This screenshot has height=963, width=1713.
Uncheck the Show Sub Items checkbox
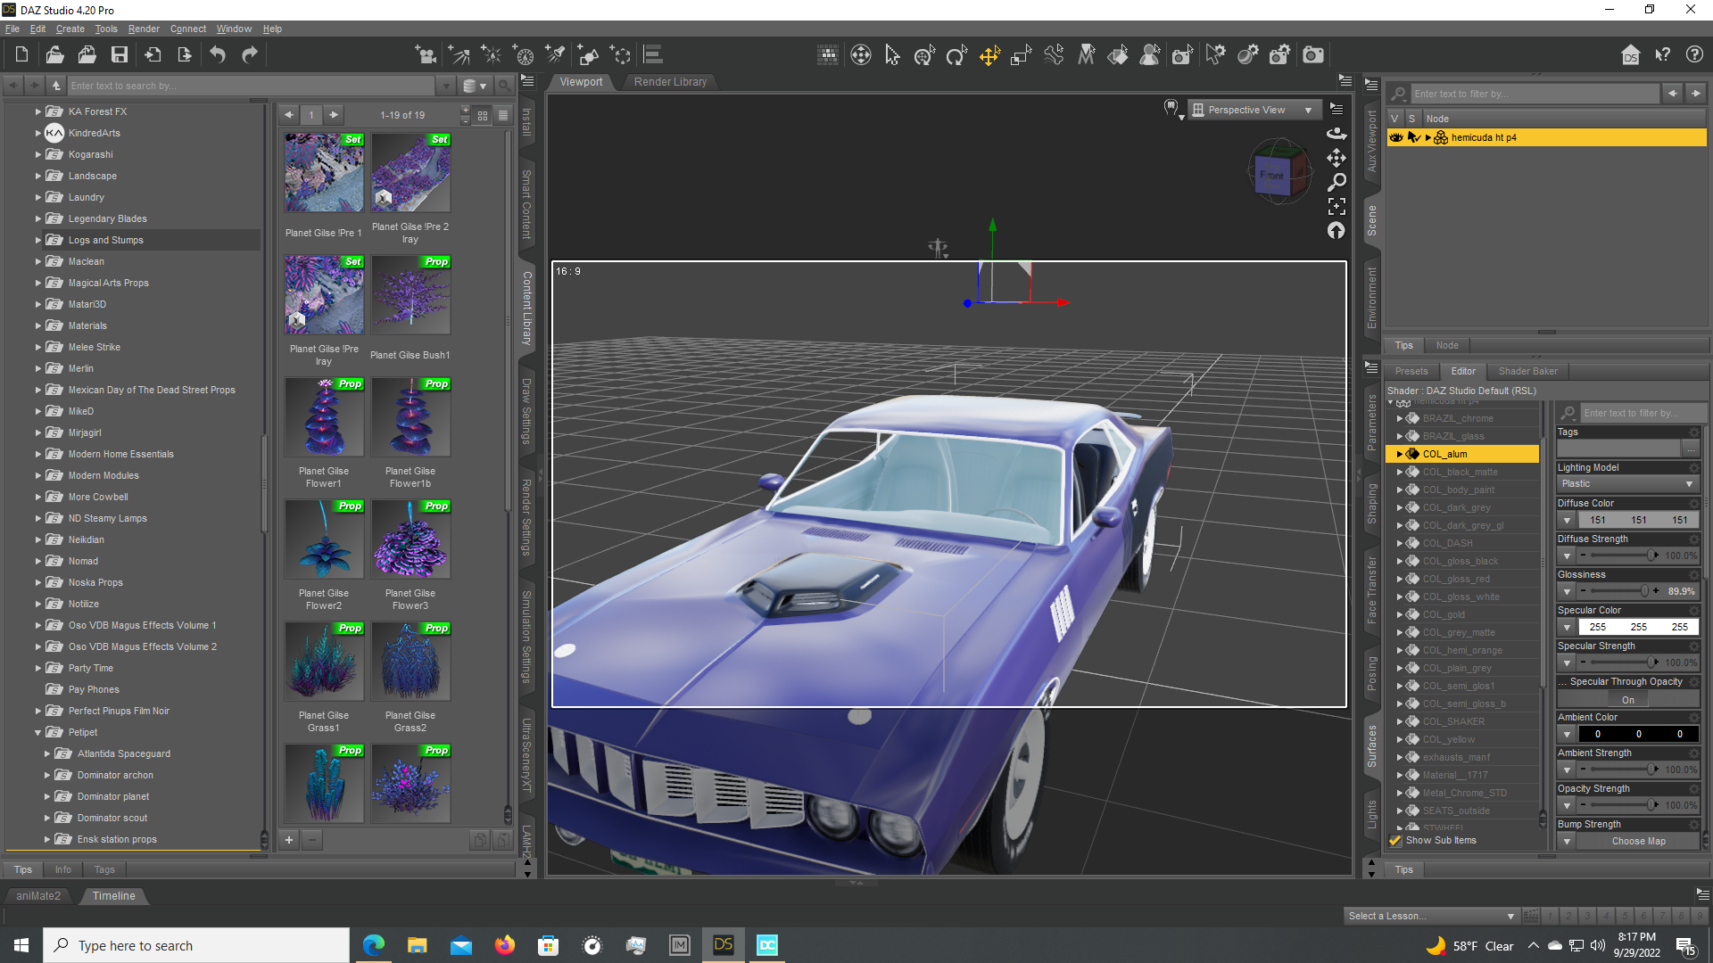tap(1396, 841)
